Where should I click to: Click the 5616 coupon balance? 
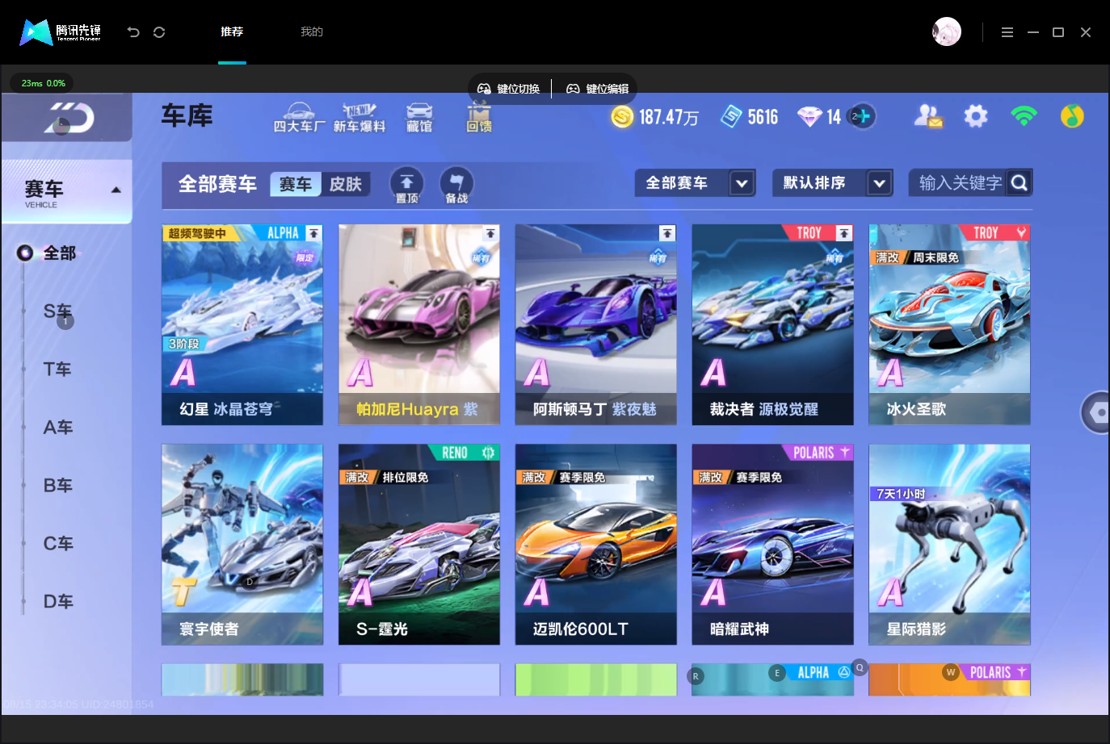[763, 118]
